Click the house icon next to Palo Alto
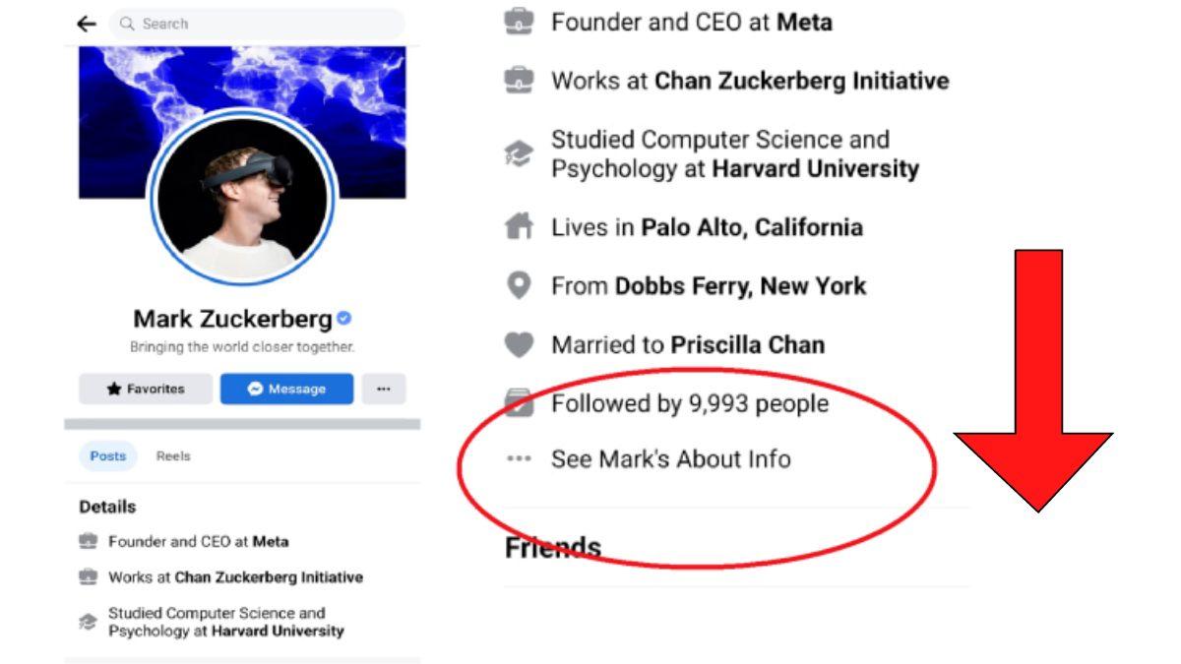1181x664 pixels. tap(519, 227)
